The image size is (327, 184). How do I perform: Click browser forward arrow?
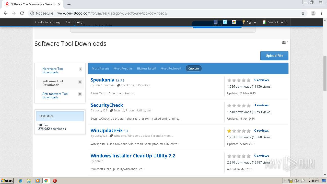[14, 13]
